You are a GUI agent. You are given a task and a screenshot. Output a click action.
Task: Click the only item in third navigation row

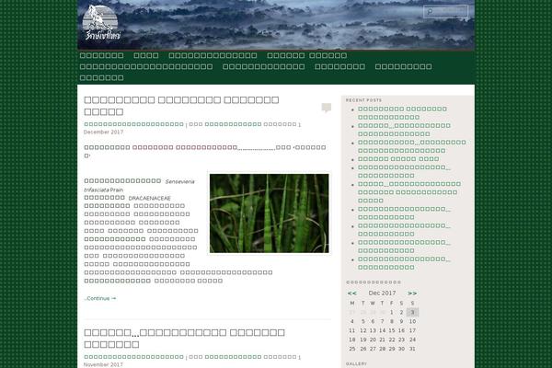pos(101,78)
